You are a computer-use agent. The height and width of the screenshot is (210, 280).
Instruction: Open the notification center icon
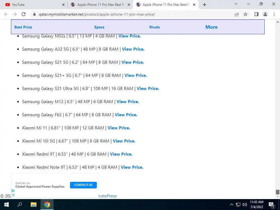coord(272,205)
